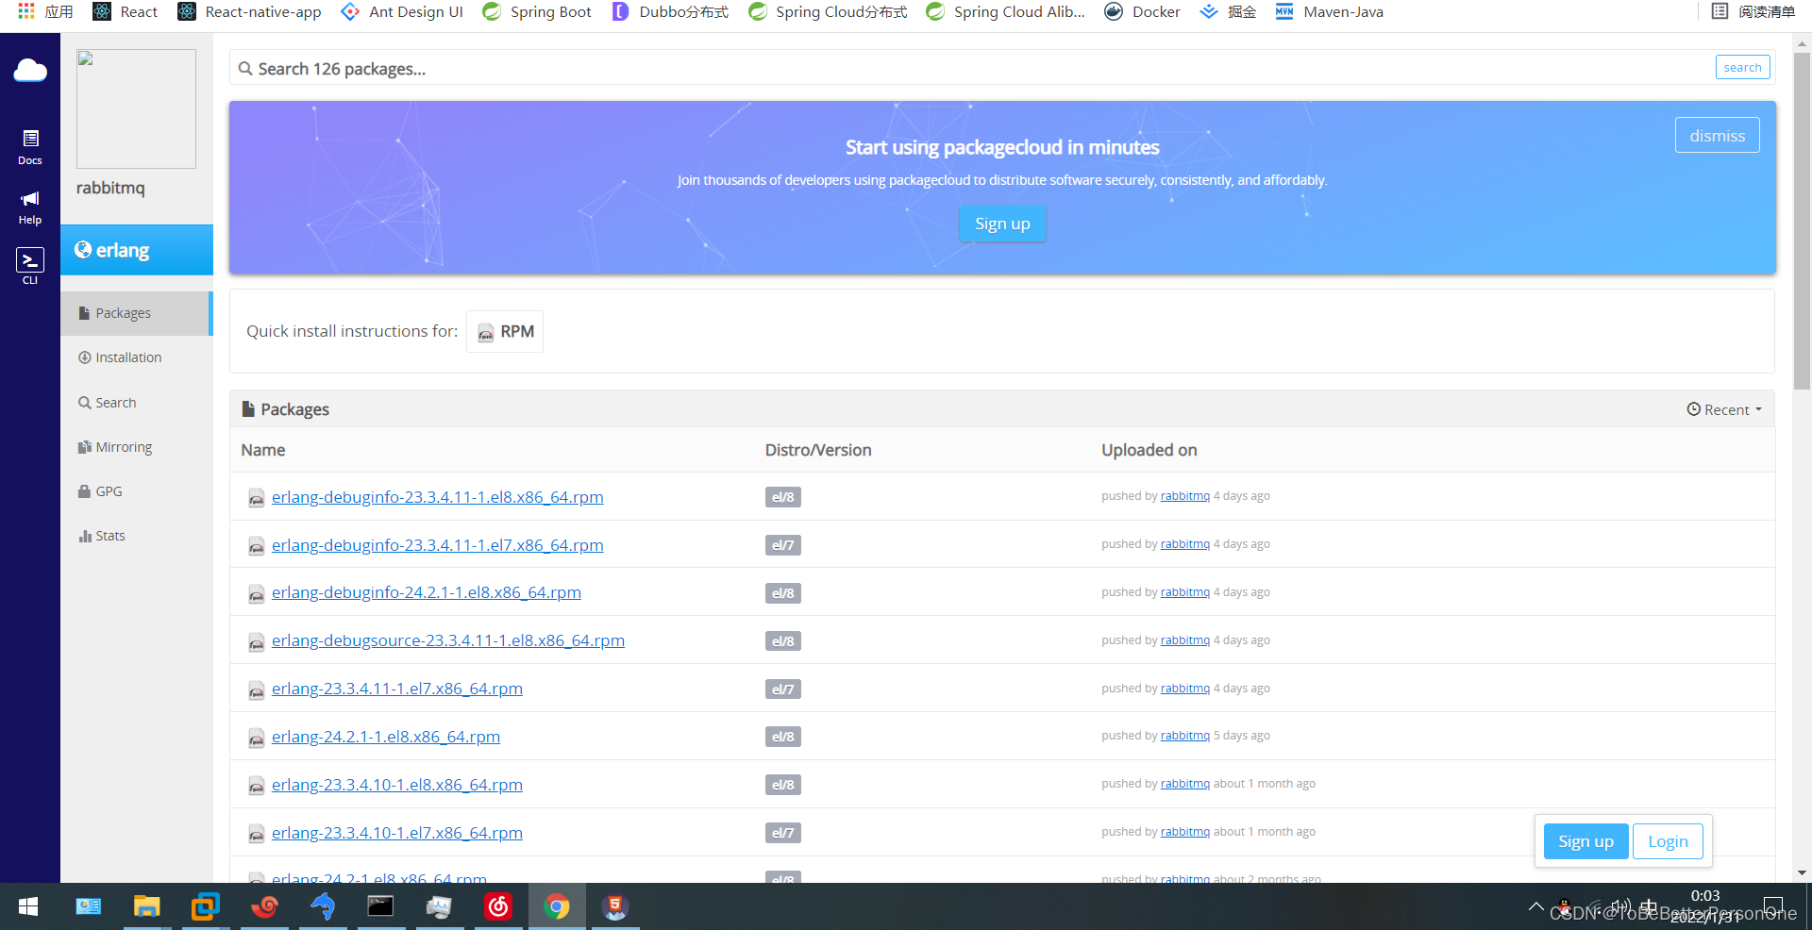Open NetEase Cloud Music taskbar icon
Image resolution: width=1812 pixels, height=930 pixels.
(x=498, y=906)
